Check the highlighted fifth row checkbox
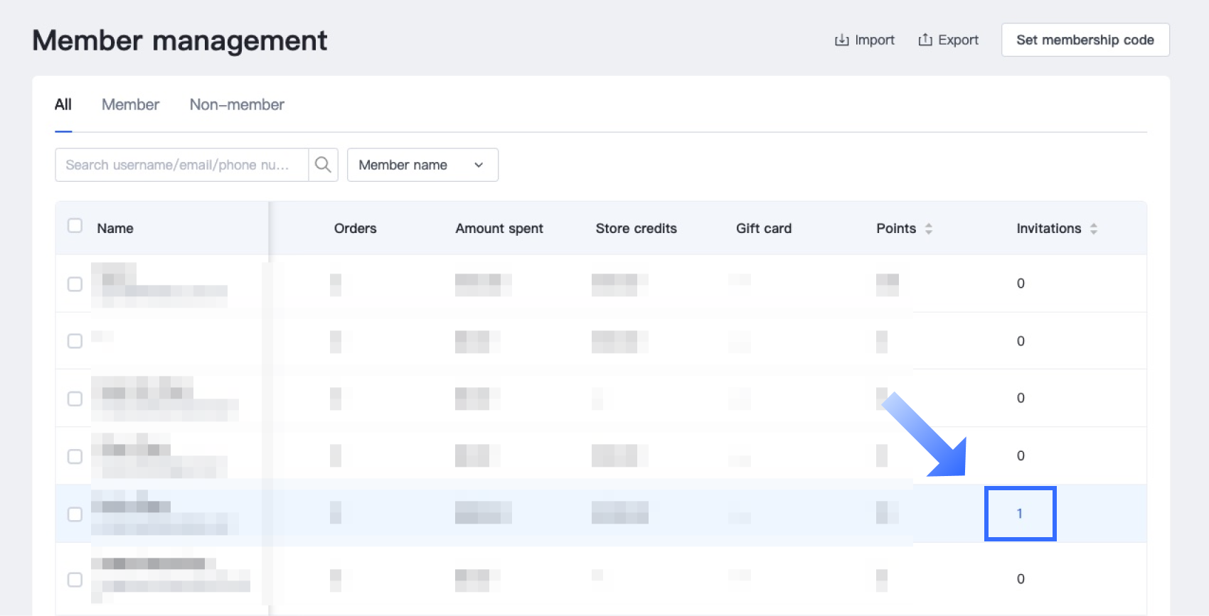Viewport: 1209px width, 616px height. (75, 514)
